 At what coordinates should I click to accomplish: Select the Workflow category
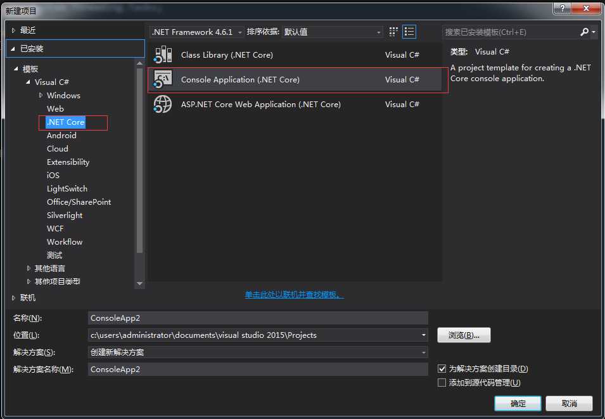point(65,242)
